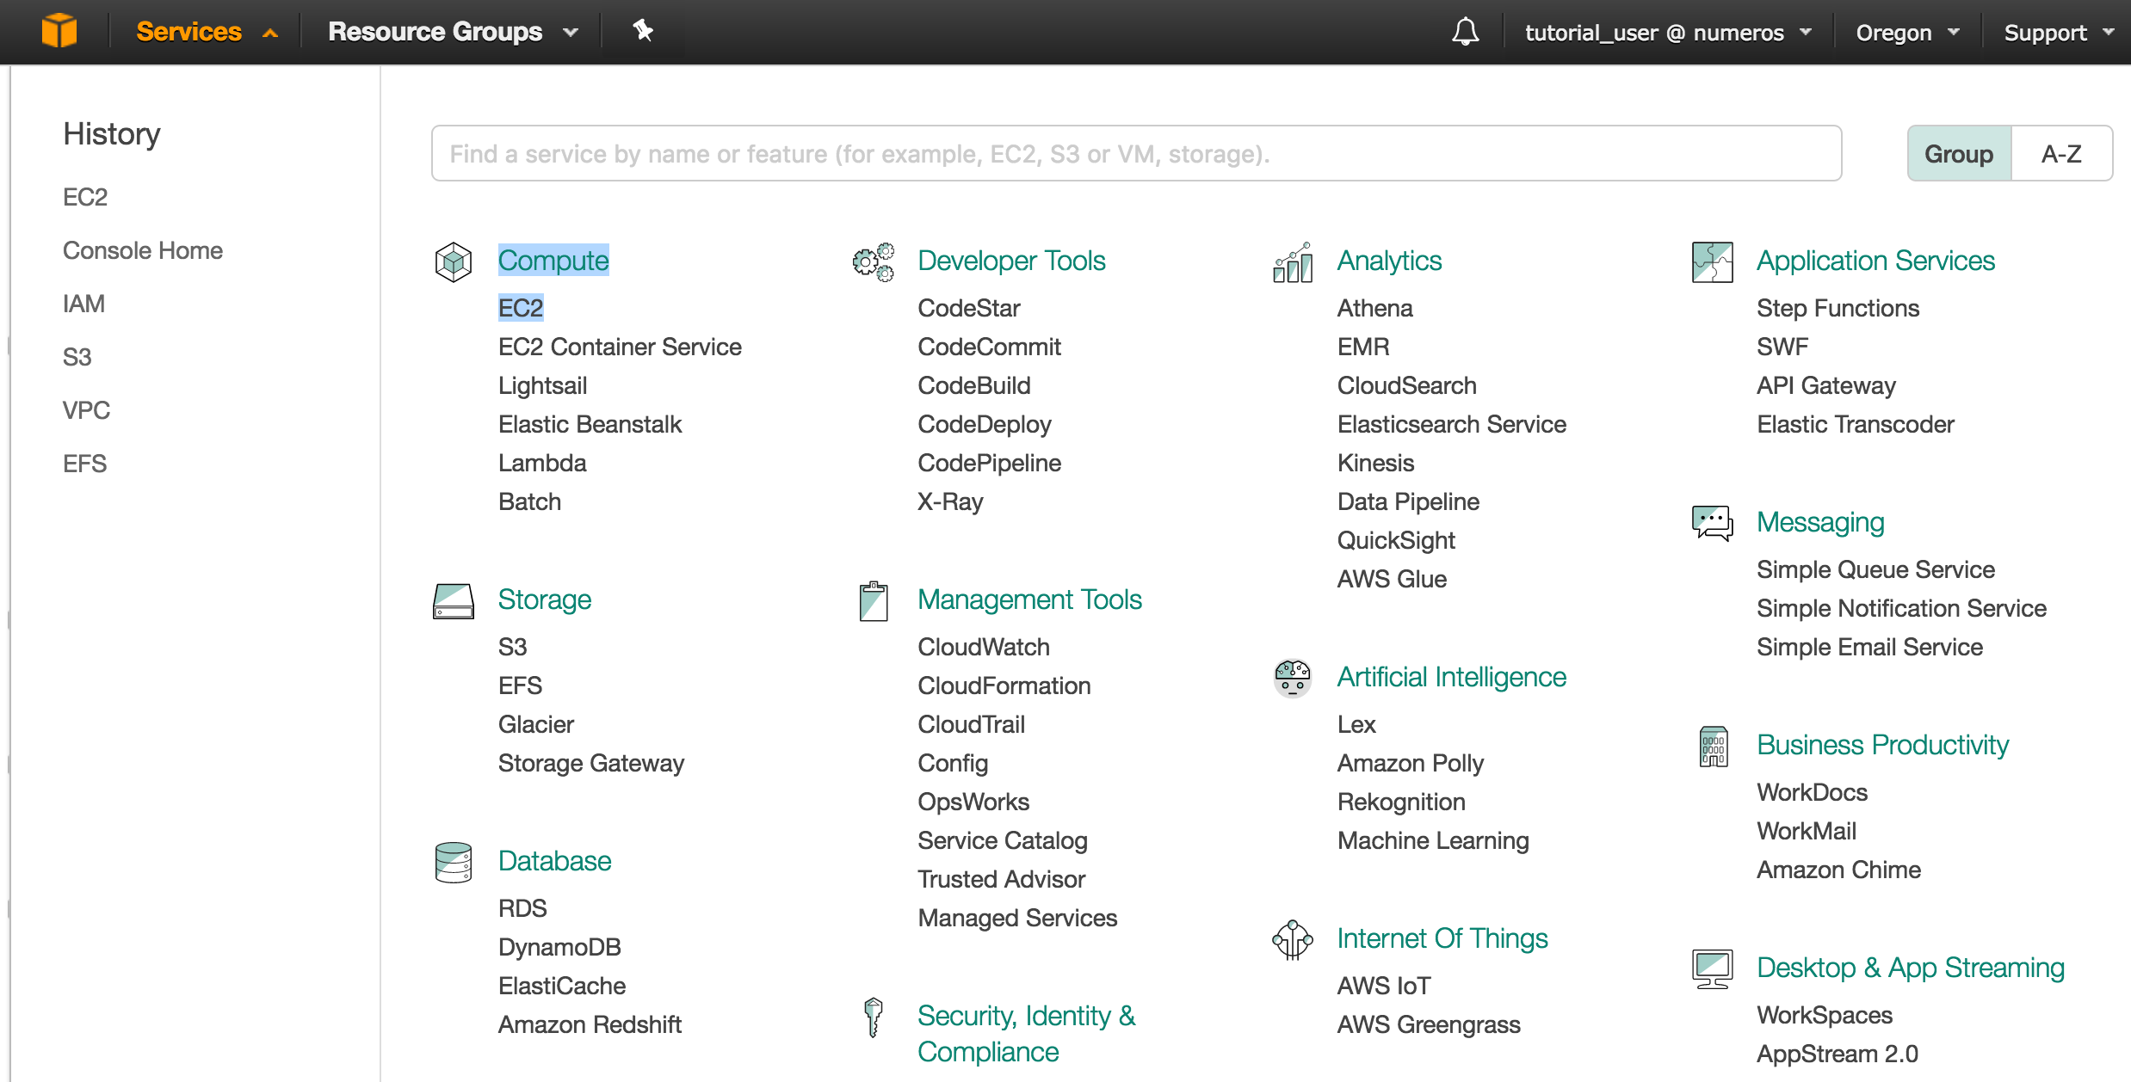This screenshot has width=2131, height=1082.
Task: Collapse the Services menu
Action: tap(207, 32)
